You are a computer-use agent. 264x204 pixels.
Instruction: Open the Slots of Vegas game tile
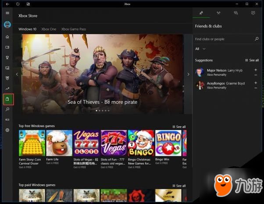86,149
